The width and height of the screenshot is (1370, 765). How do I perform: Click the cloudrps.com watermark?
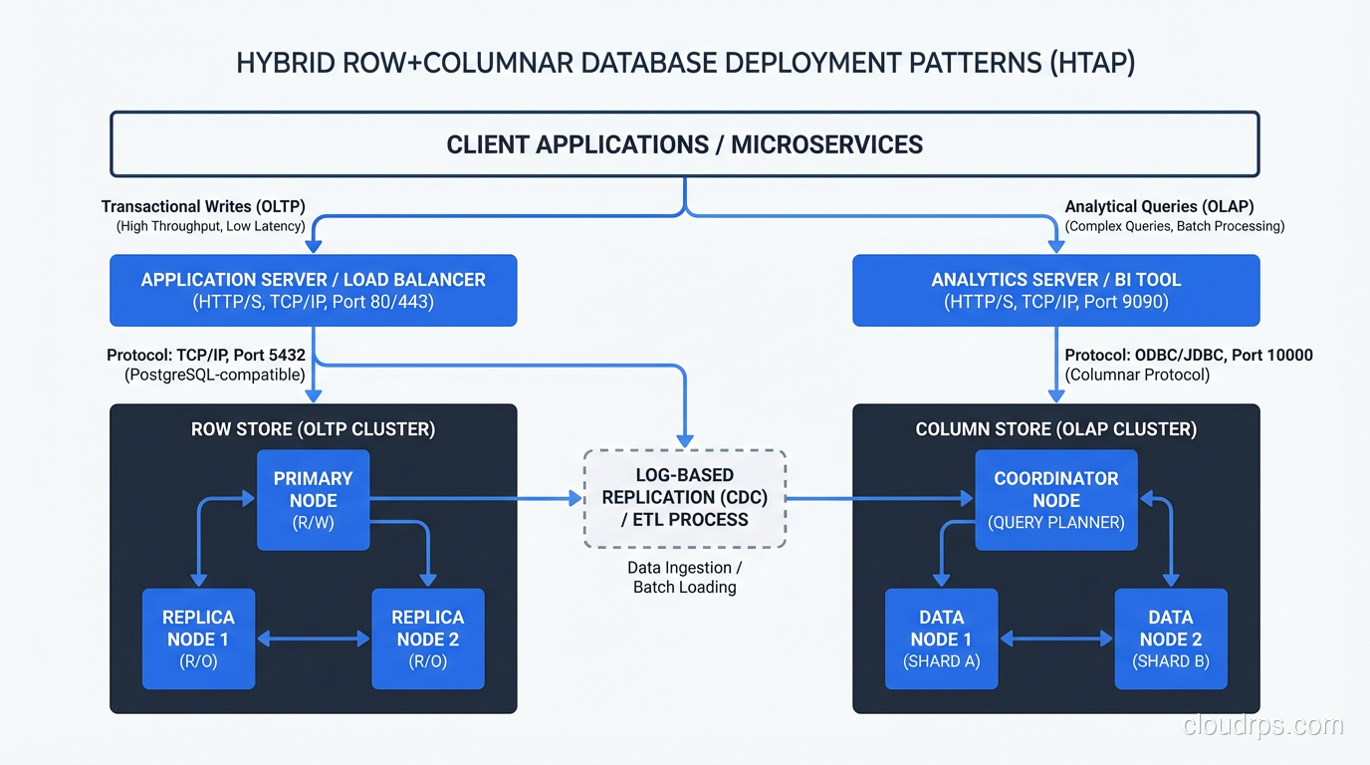(x=1262, y=724)
